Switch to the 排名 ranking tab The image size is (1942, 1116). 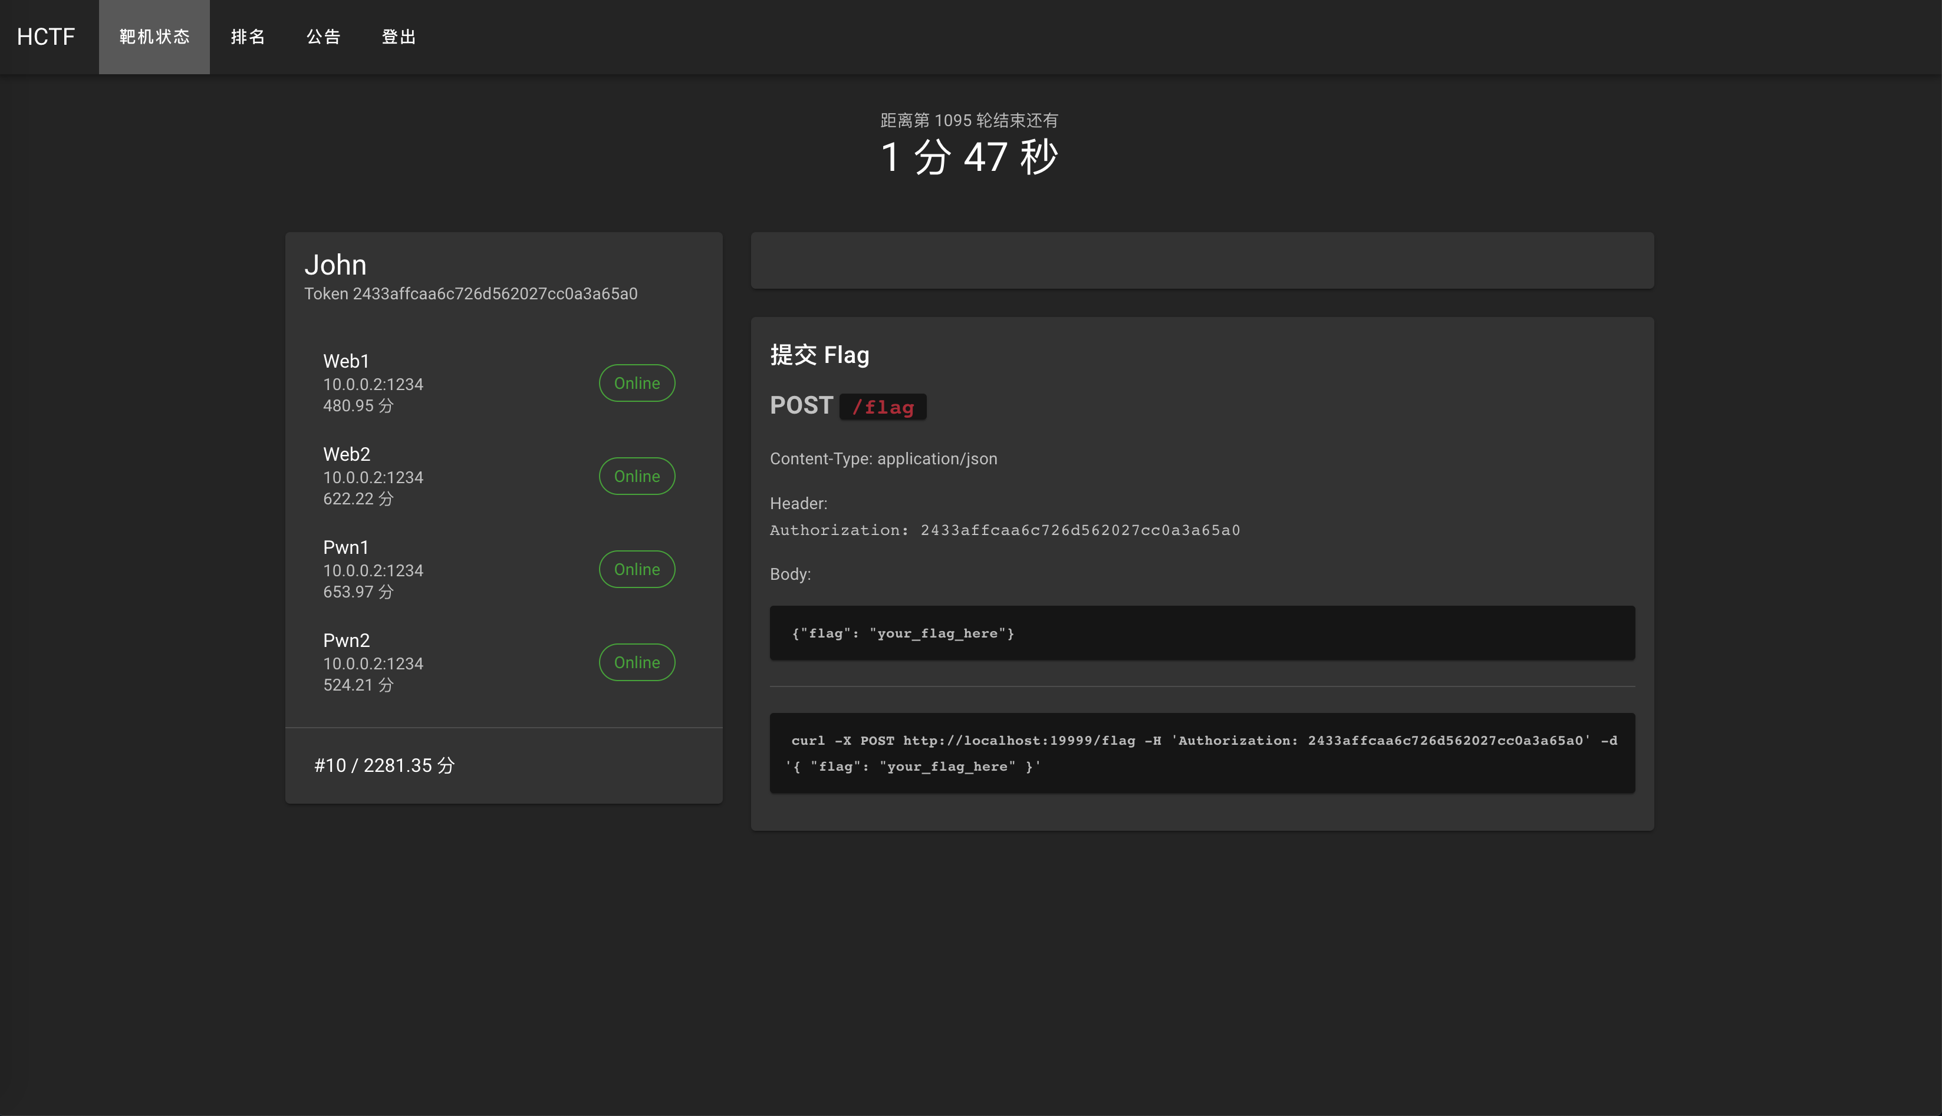[248, 37]
